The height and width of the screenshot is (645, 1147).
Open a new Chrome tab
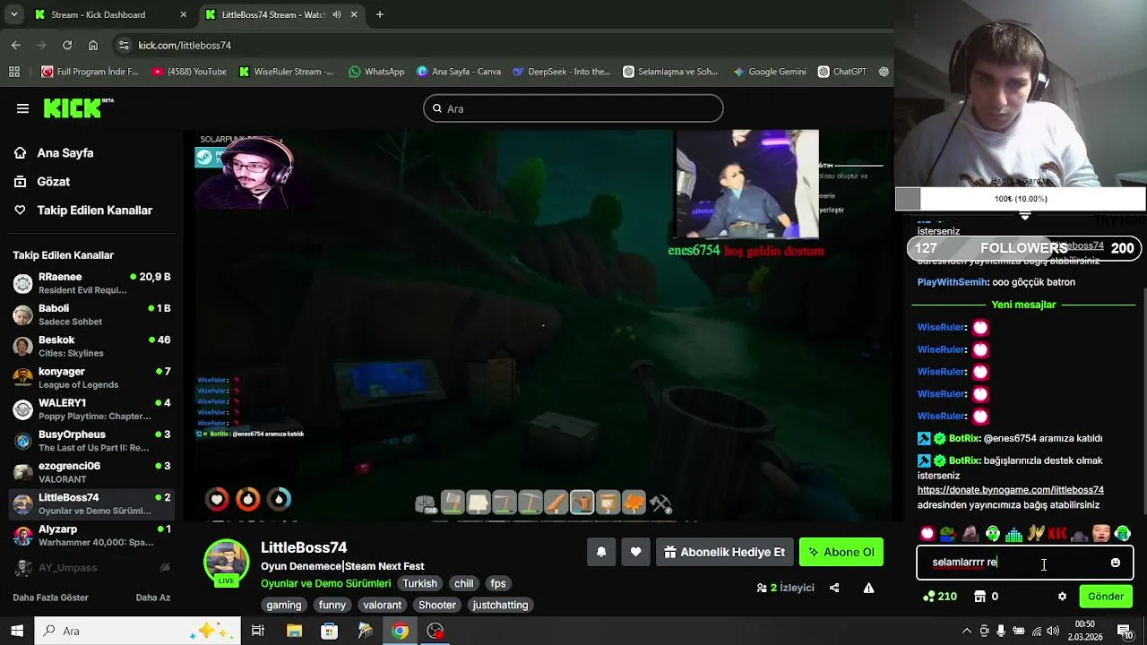pyautogui.click(x=380, y=14)
